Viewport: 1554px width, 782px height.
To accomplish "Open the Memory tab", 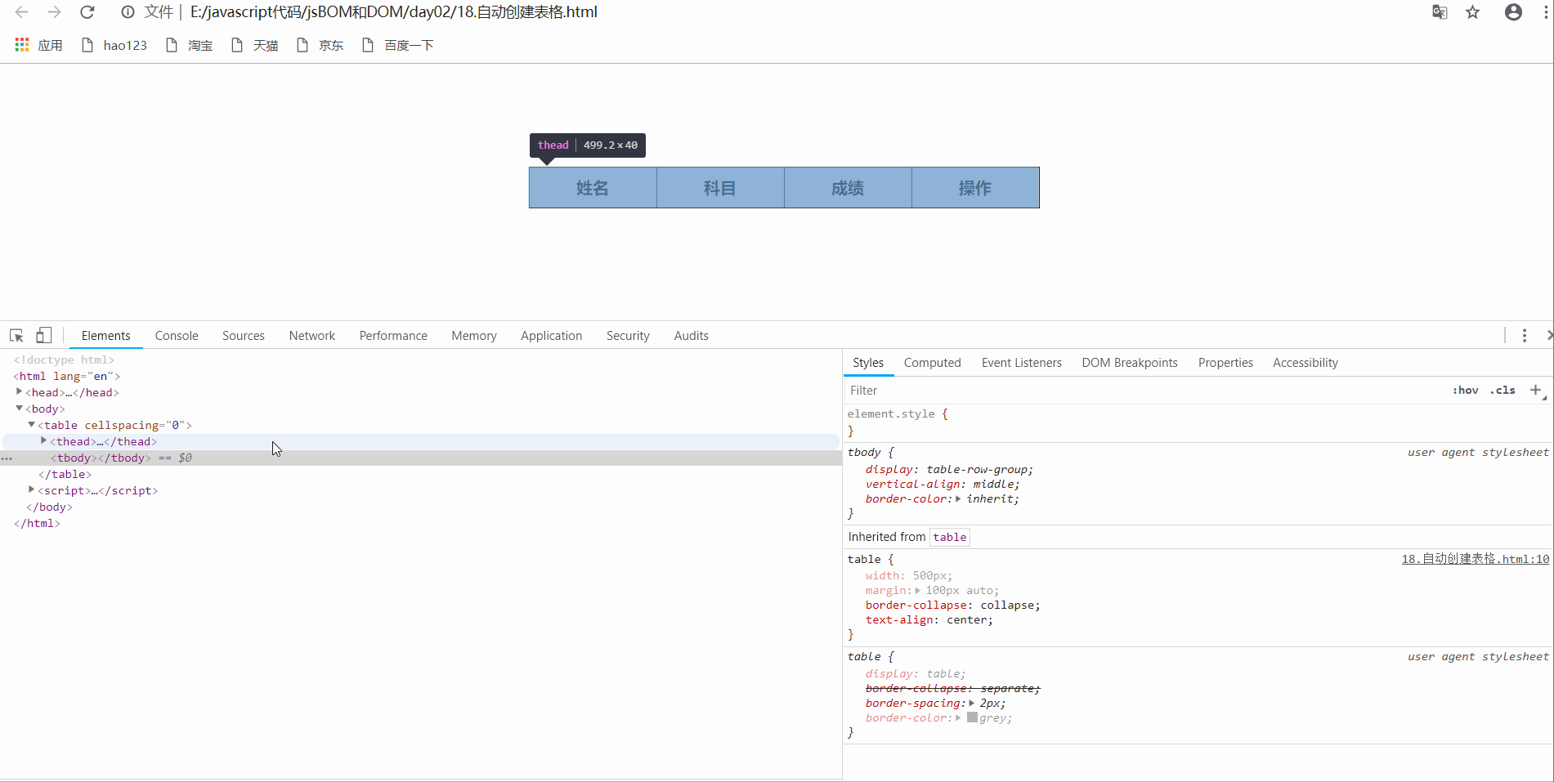I will (474, 336).
